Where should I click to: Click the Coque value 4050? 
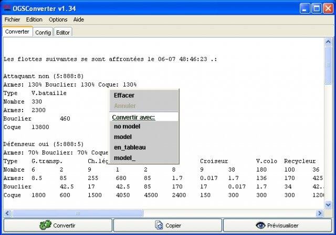pos(123,195)
